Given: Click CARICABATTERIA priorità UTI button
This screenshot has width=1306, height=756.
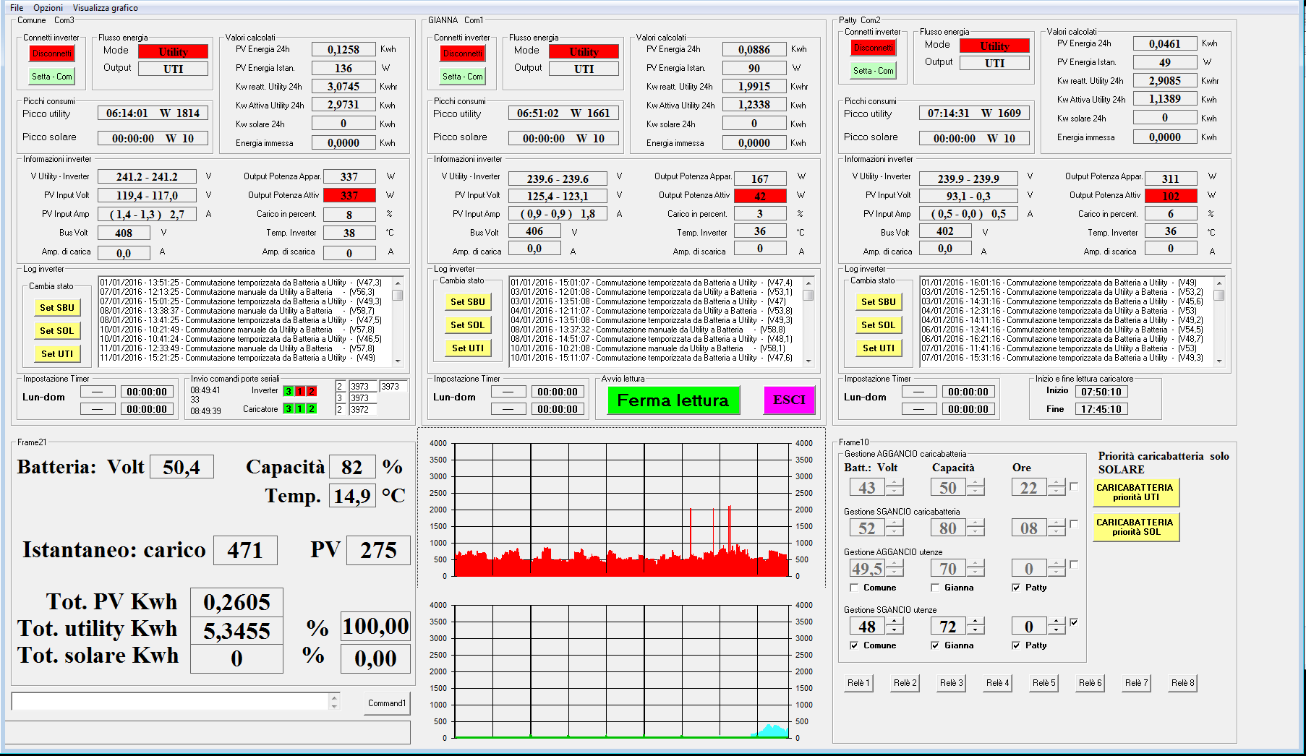Looking at the screenshot, I should (1135, 492).
